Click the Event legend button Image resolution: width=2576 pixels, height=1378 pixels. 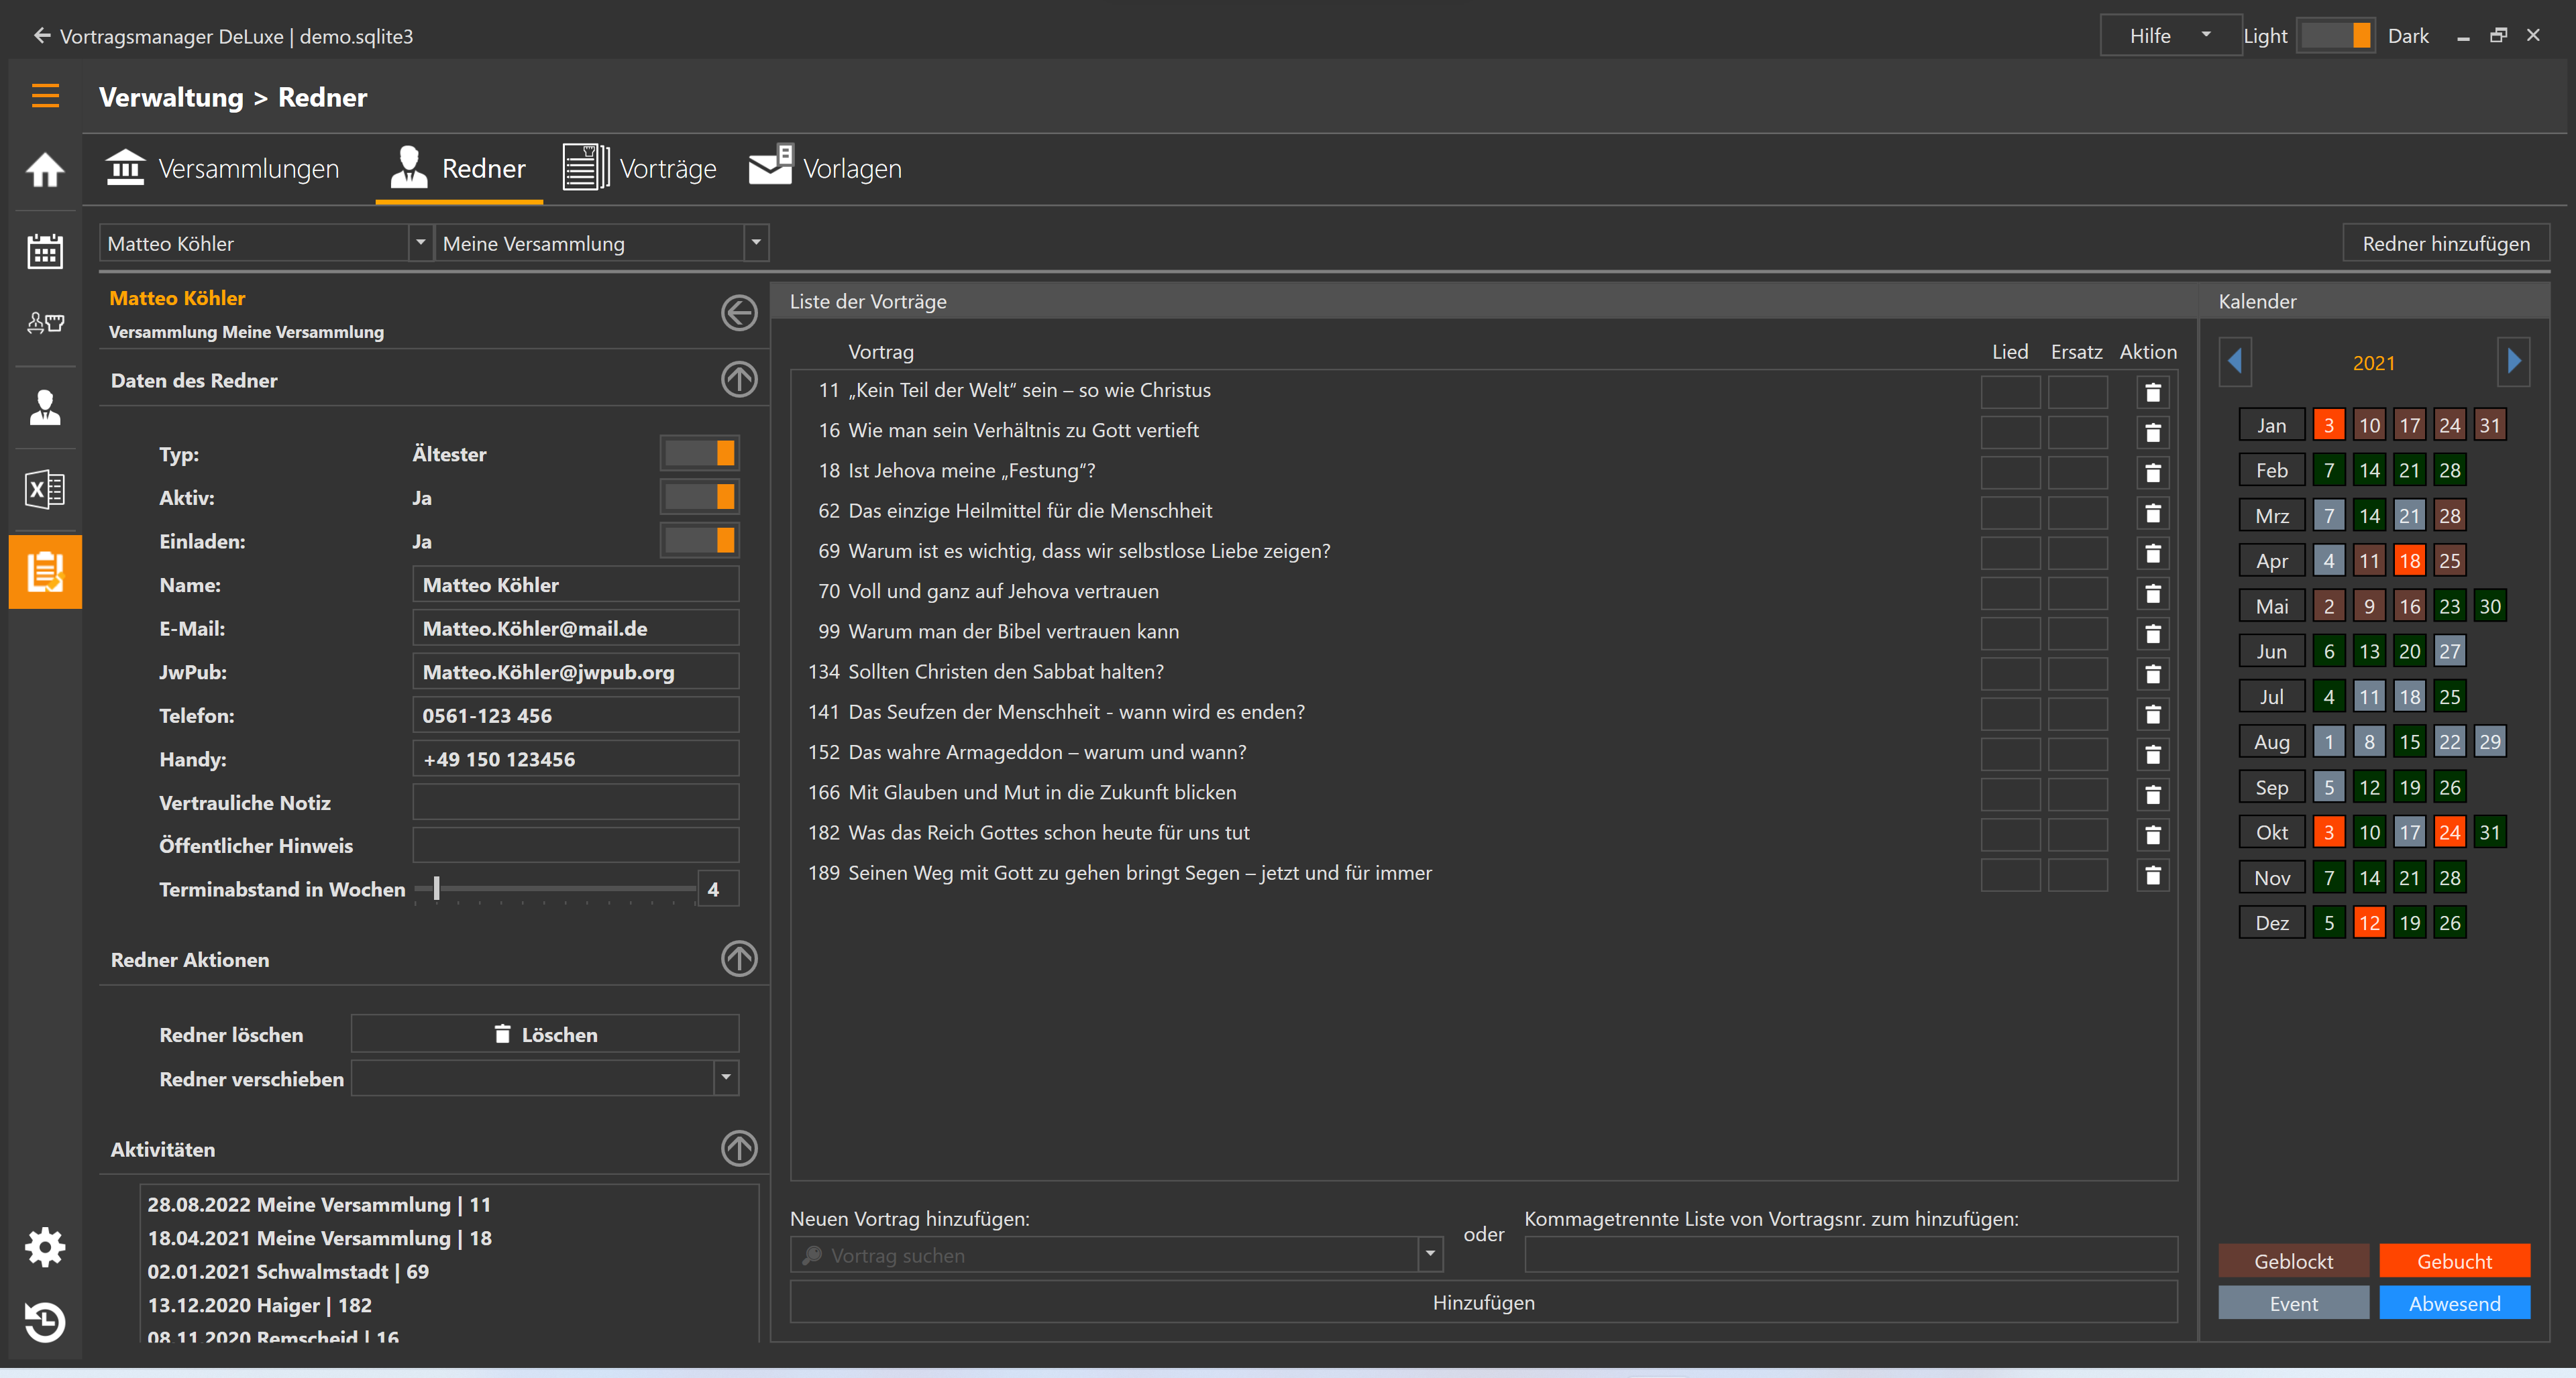pos(2293,1303)
